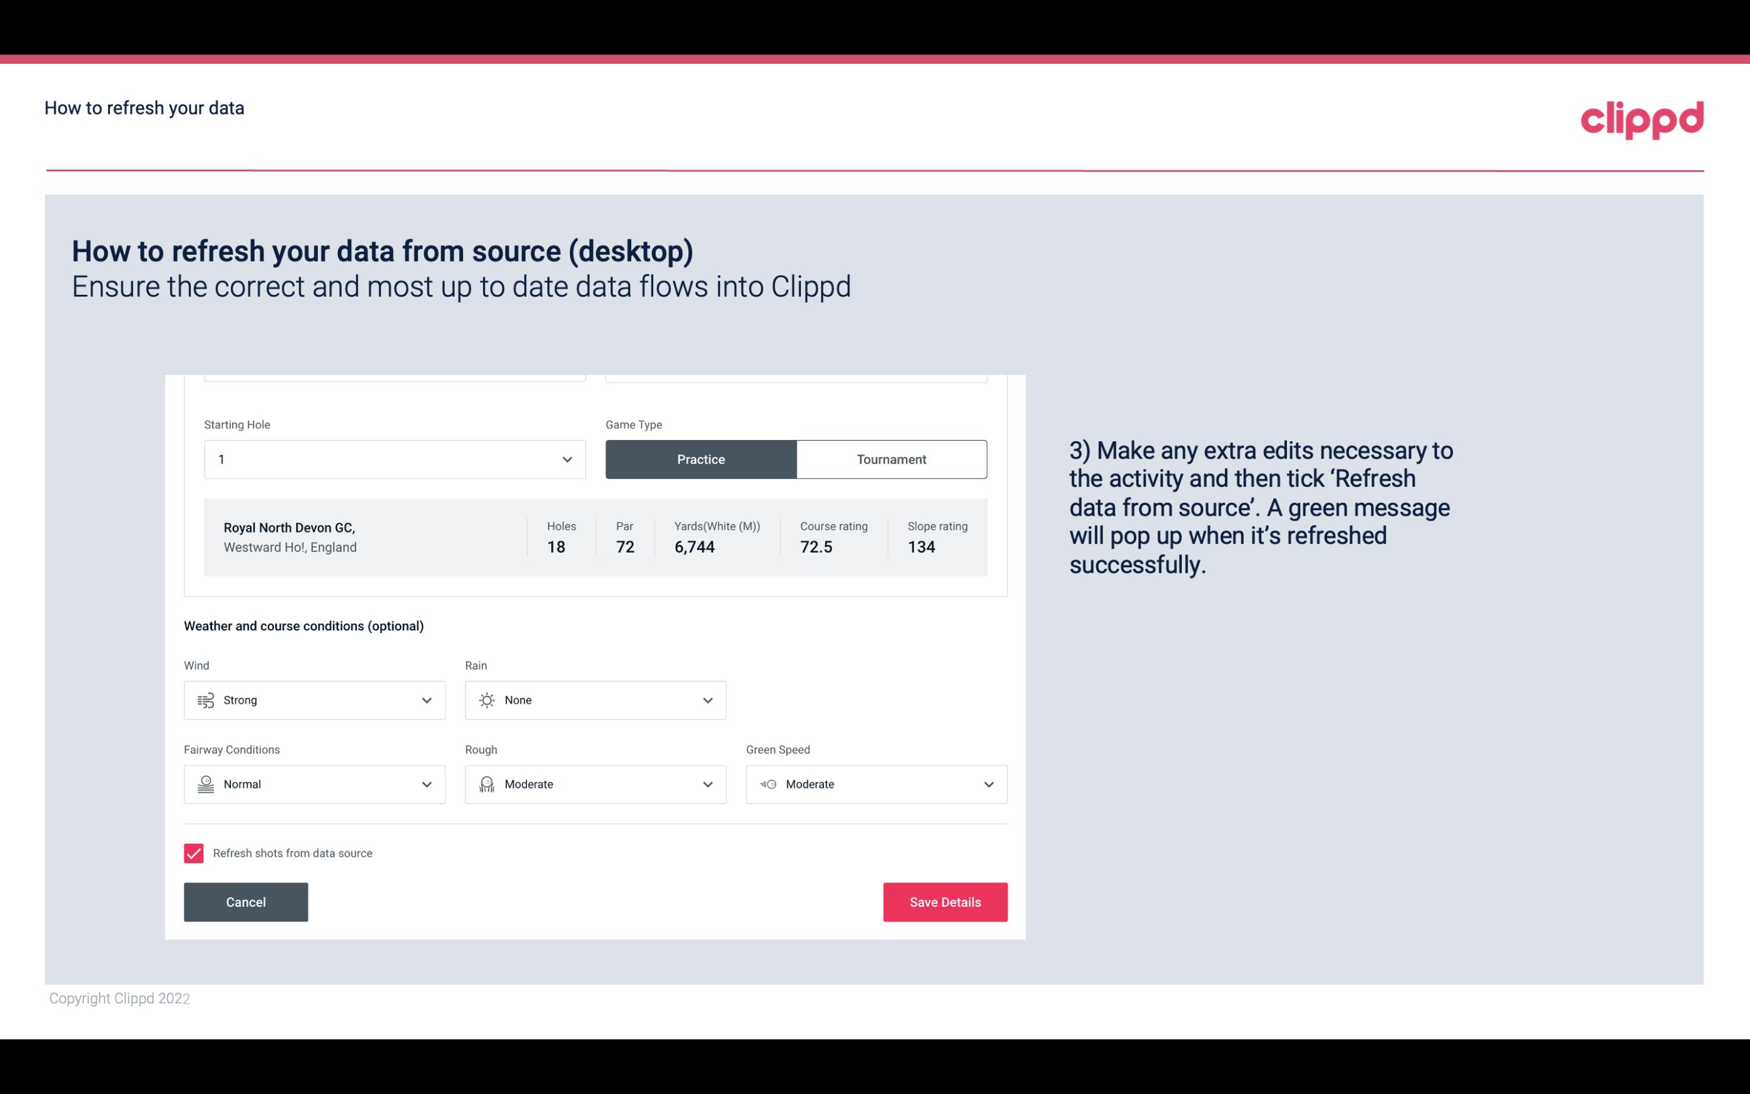Click the wind condition icon
The width and height of the screenshot is (1750, 1094).
[205, 700]
